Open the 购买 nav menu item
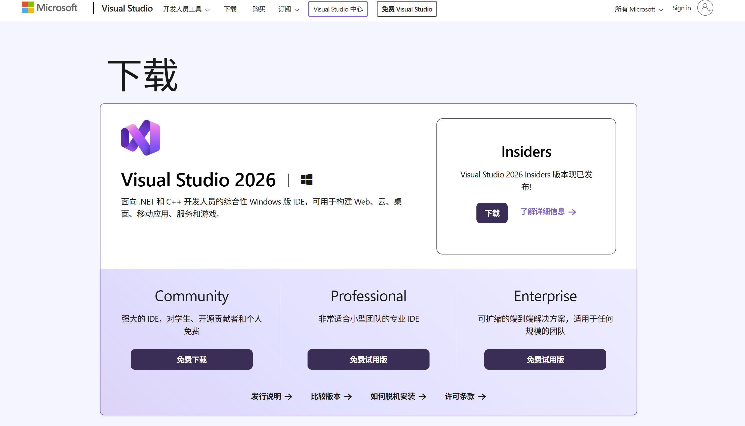The width and height of the screenshot is (745, 426). click(x=259, y=9)
